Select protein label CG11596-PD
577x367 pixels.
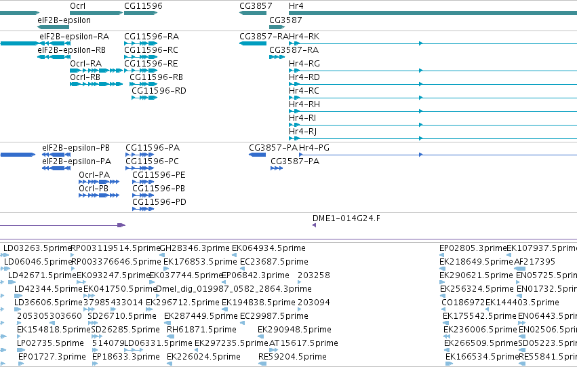pos(159,202)
